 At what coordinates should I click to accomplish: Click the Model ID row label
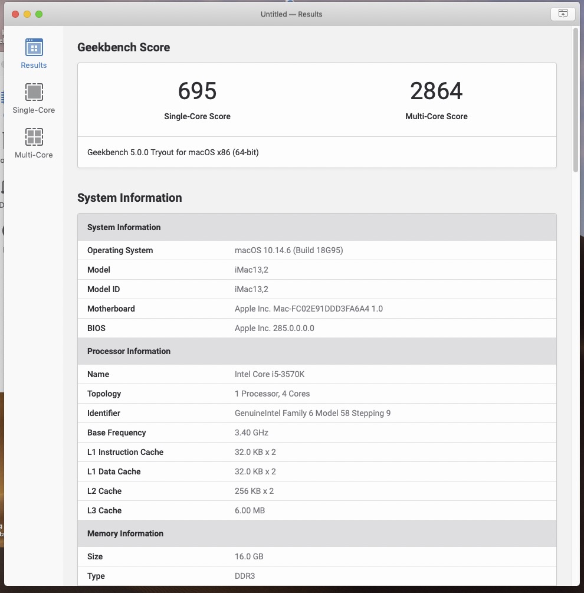104,289
